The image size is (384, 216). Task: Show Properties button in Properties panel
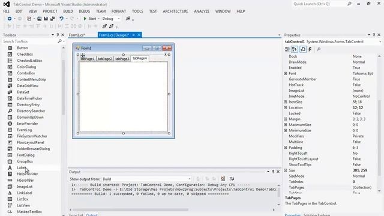pos(302,49)
